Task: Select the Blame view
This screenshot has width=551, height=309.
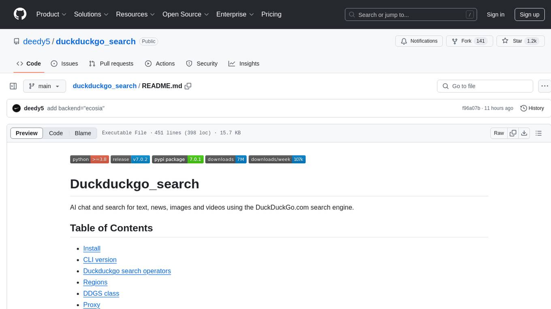Action: point(83,133)
